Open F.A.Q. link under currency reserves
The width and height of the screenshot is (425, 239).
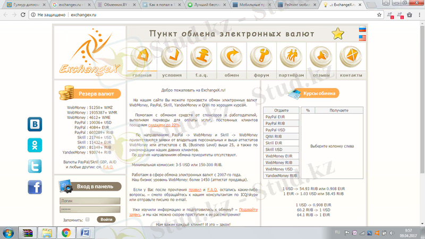point(108,167)
